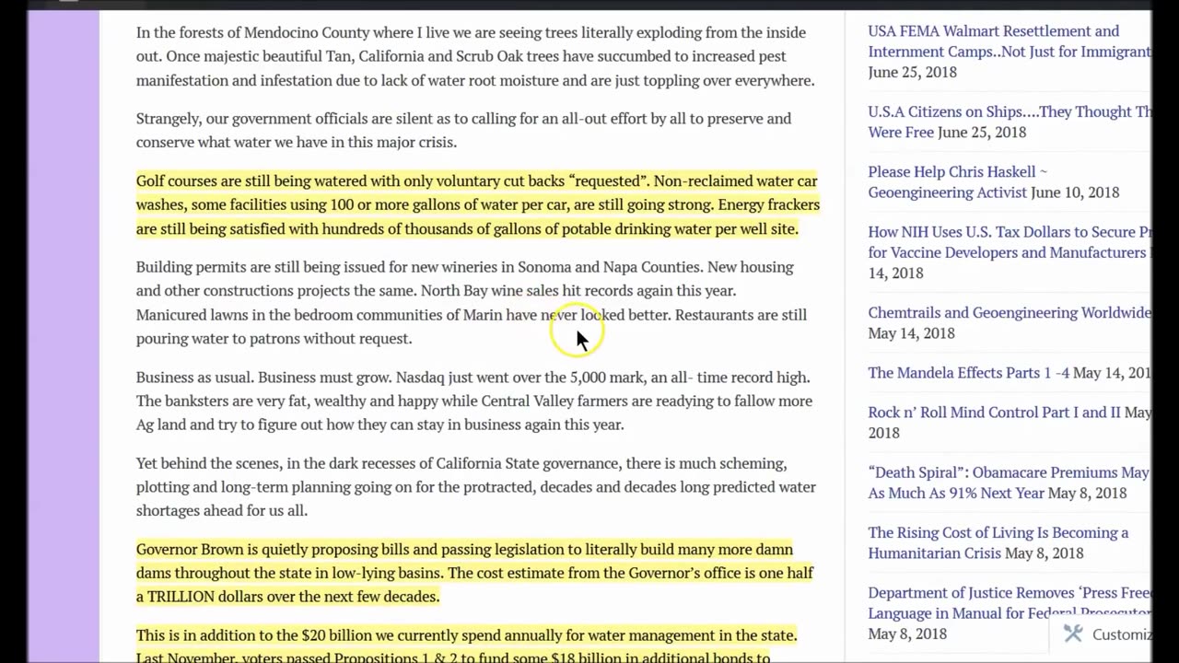Open Please Help Chris Haskell link
Image resolution: width=1179 pixels, height=663 pixels.
click(958, 181)
